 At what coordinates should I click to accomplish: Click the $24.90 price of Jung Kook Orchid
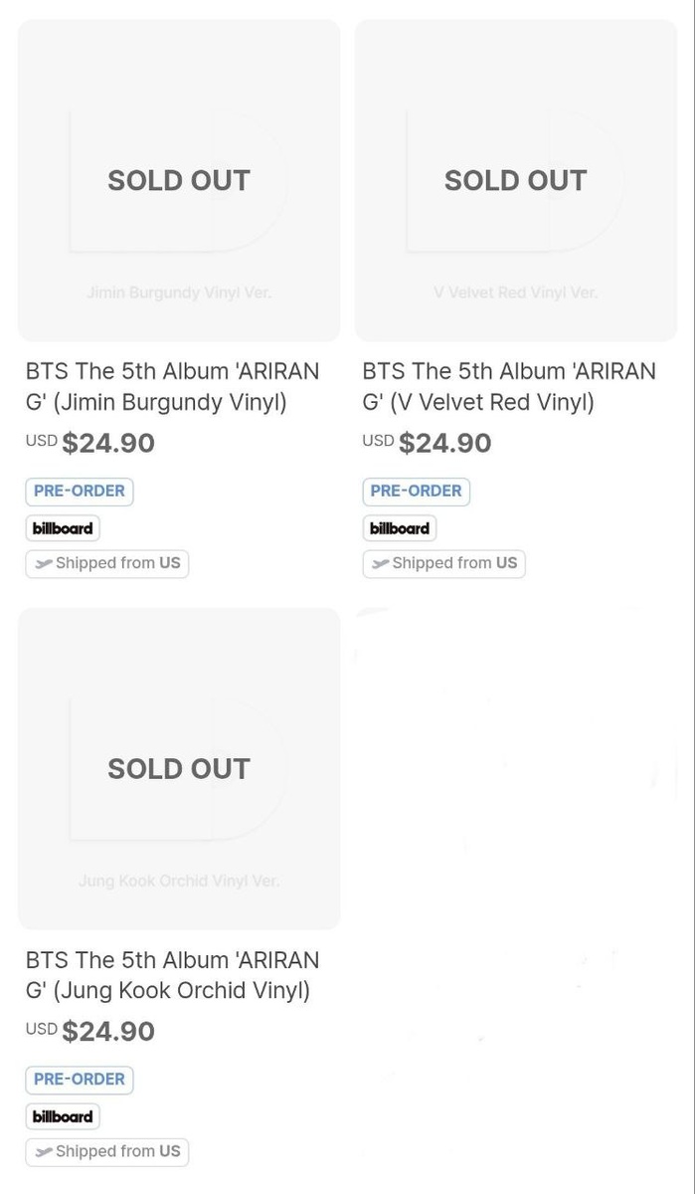[x=108, y=1031]
